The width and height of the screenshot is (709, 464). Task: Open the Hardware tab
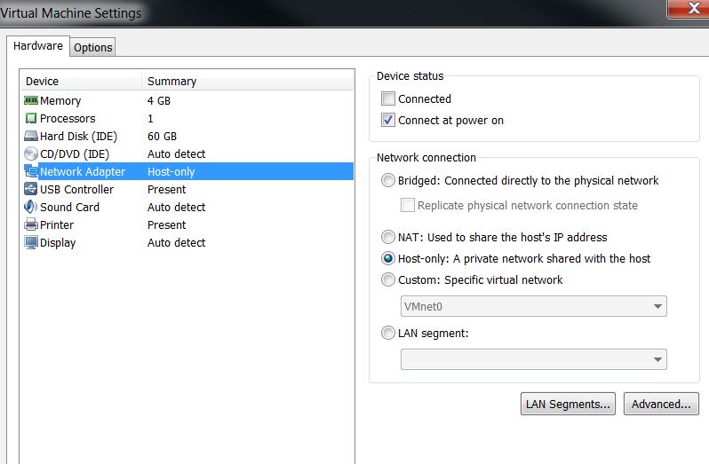37,46
